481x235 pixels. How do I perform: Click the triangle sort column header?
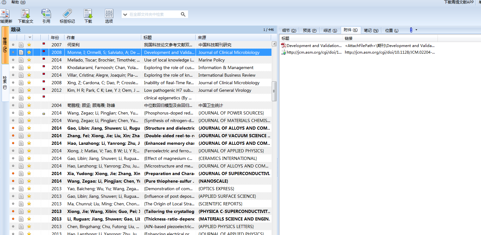(30, 38)
